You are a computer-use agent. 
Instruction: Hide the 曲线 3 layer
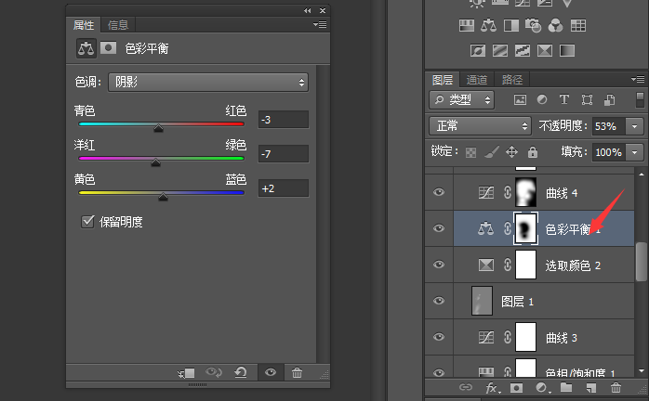click(x=439, y=337)
